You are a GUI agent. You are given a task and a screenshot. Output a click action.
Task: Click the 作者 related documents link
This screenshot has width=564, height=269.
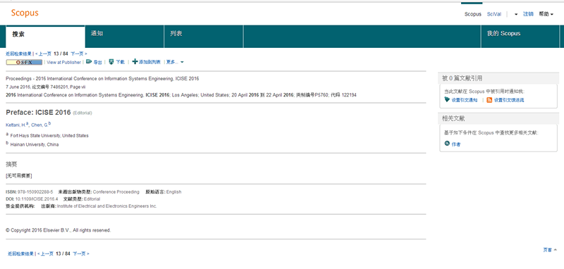tap(455, 144)
